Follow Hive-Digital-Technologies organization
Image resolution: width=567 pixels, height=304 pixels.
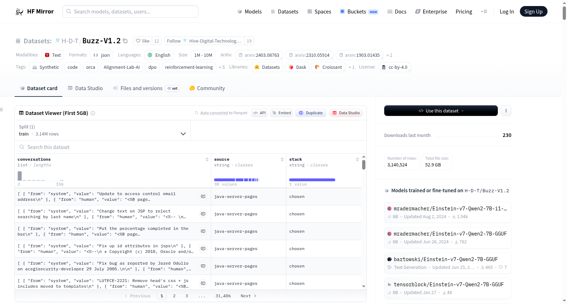[204, 41]
